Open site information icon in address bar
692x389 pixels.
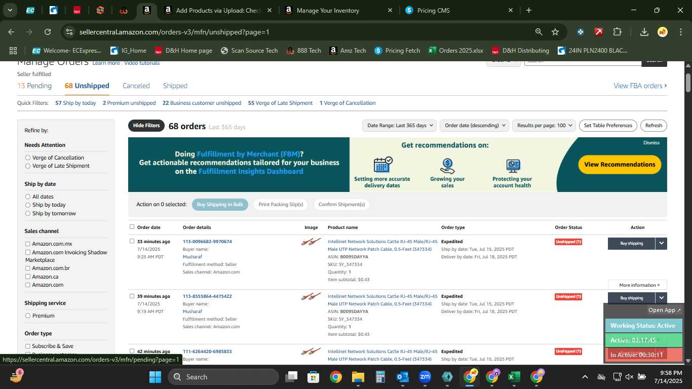pos(70,32)
